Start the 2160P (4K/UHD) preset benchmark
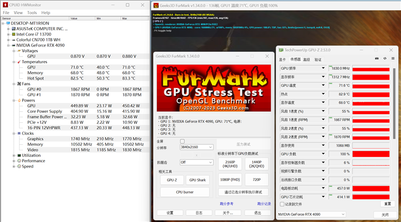Screen dimensions: 401x222 pos(230,163)
